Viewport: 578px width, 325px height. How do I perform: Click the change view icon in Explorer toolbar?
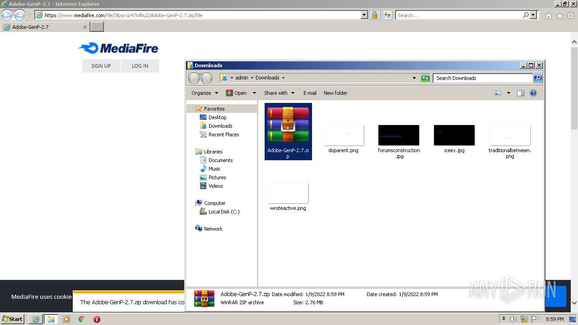(x=498, y=93)
